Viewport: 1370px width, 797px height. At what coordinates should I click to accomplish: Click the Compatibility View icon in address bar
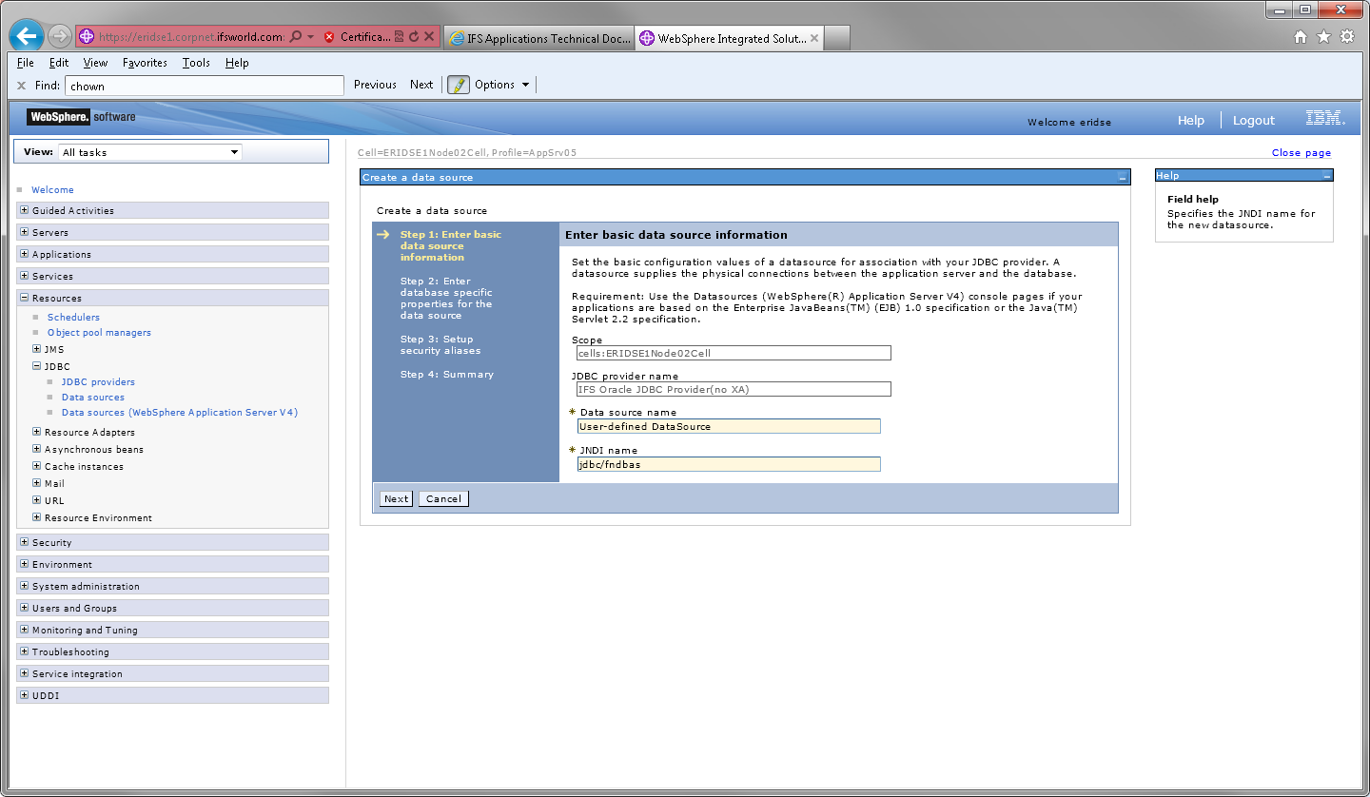[400, 35]
